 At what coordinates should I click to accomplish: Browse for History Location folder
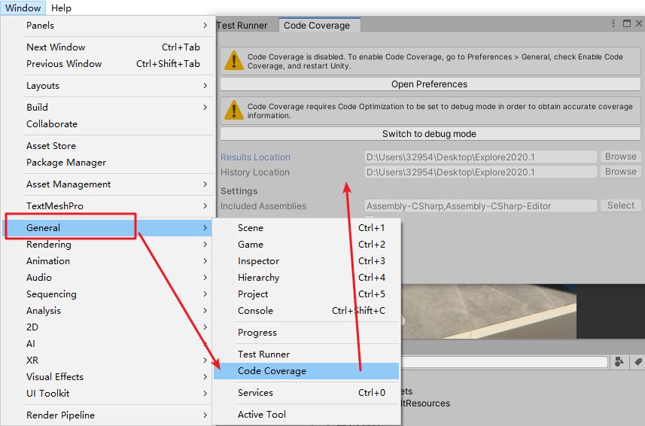point(620,172)
